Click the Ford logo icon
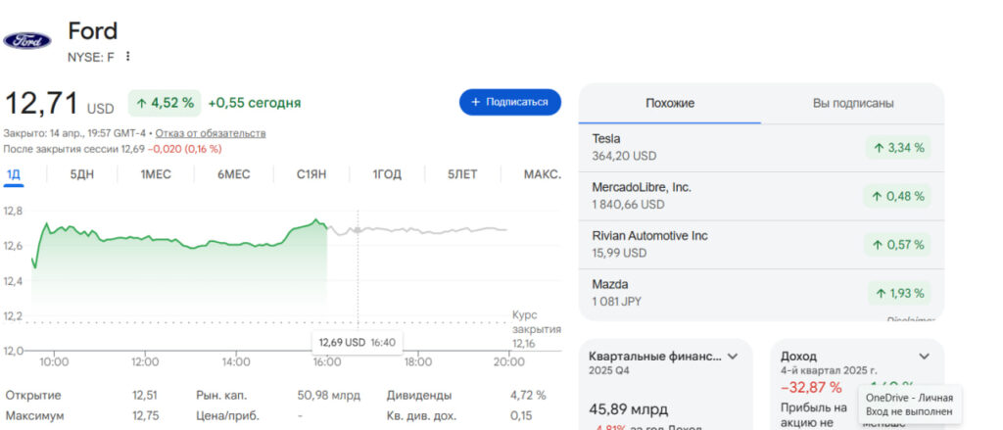 click(27, 40)
